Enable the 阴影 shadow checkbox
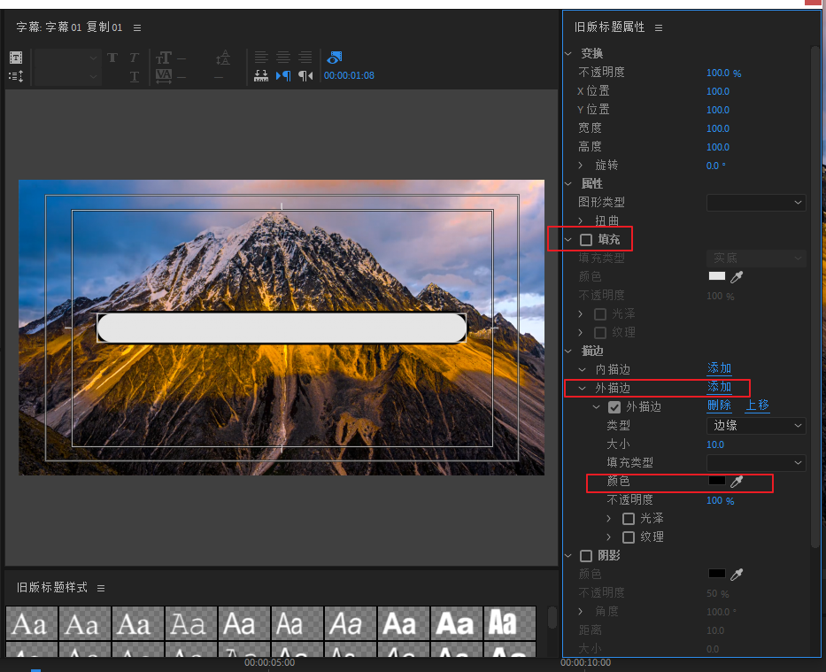Image resolution: width=826 pixels, height=672 pixels. (586, 556)
